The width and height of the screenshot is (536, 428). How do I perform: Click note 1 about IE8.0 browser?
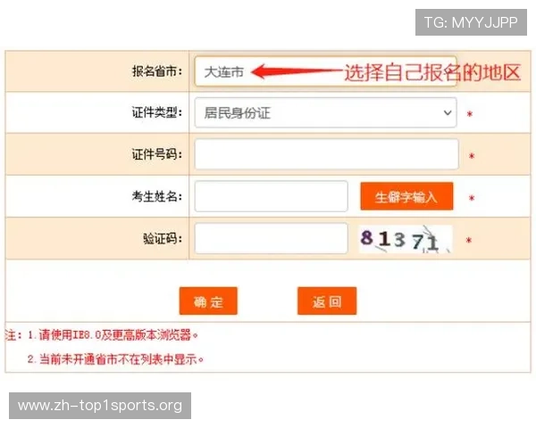(113, 335)
